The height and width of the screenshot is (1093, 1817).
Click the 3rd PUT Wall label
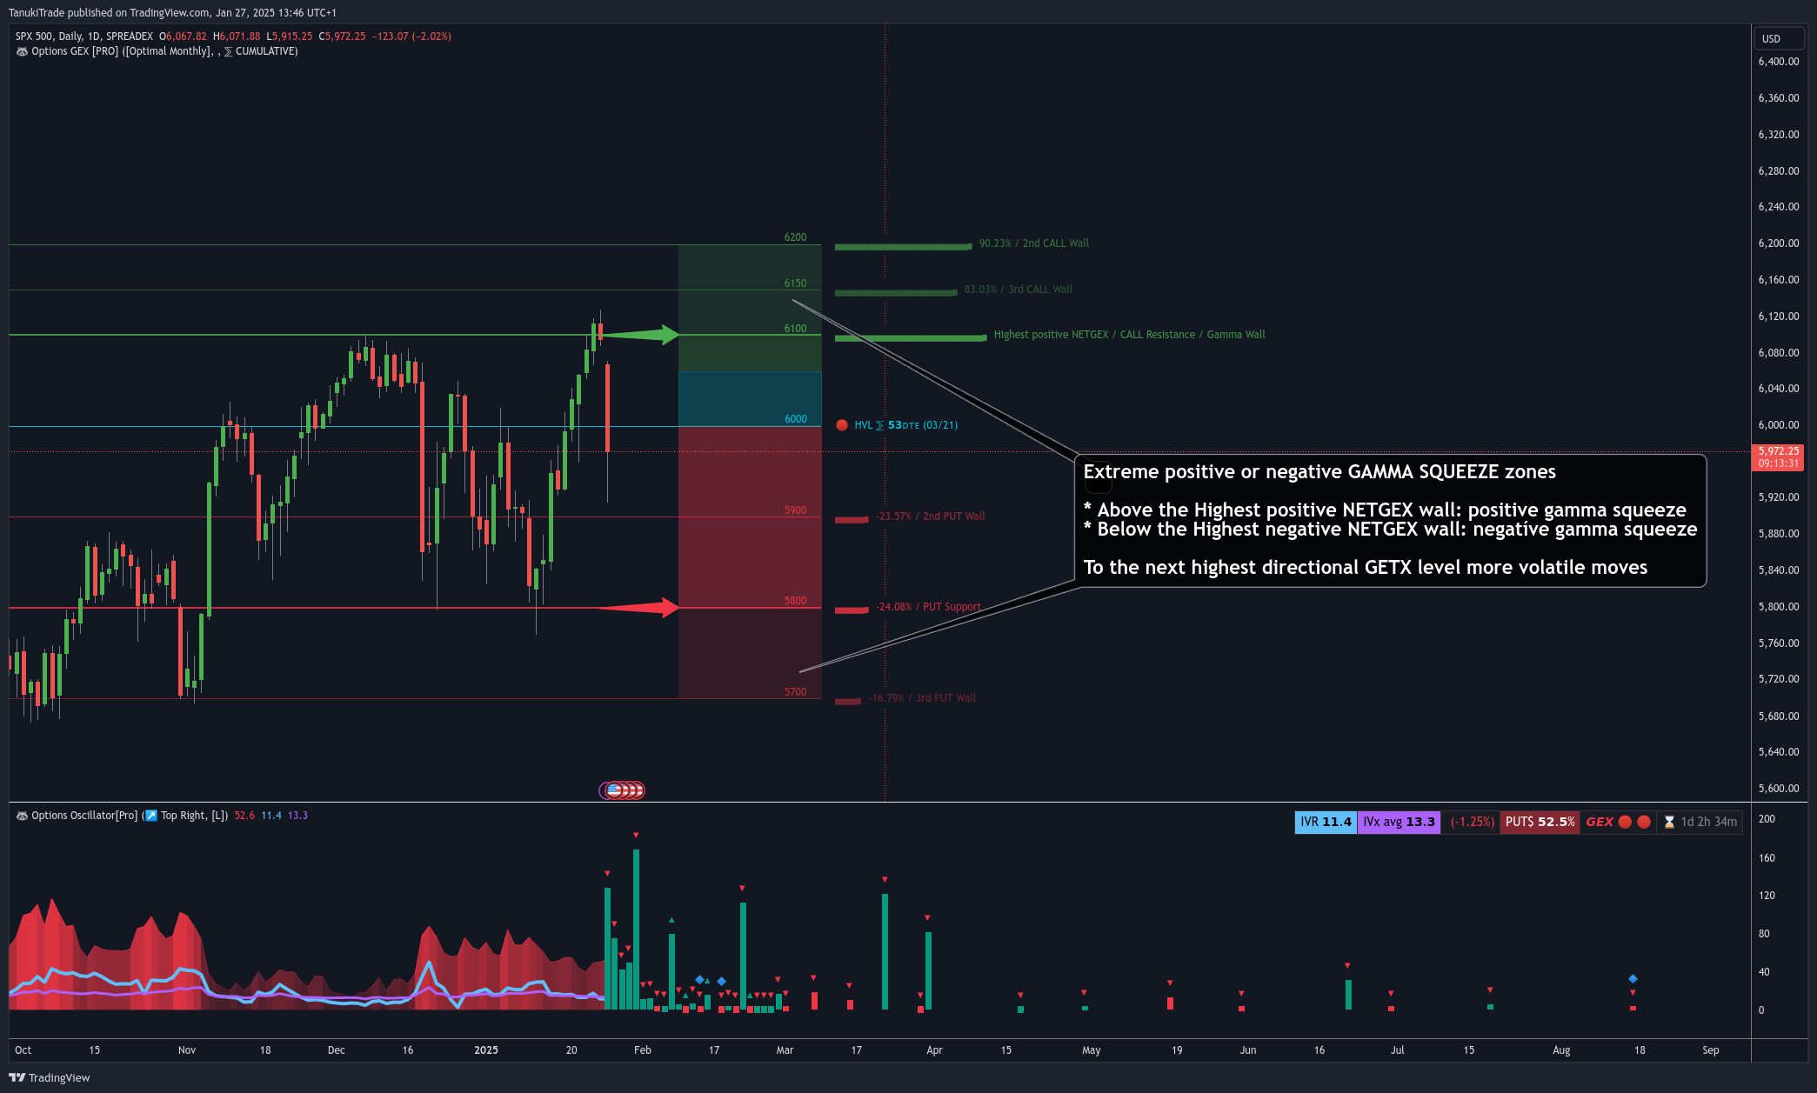coord(922,698)
